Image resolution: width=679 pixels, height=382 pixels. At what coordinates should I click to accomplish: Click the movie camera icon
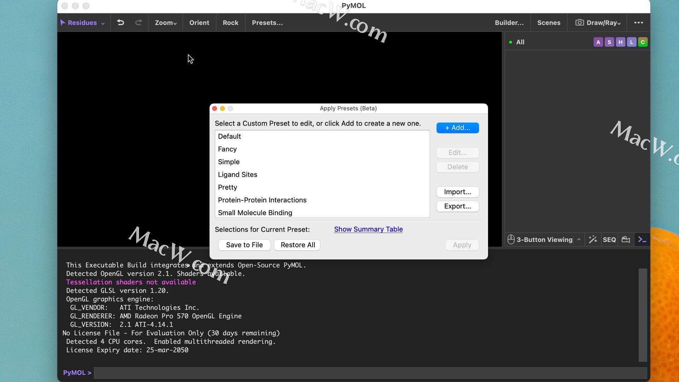626,239
